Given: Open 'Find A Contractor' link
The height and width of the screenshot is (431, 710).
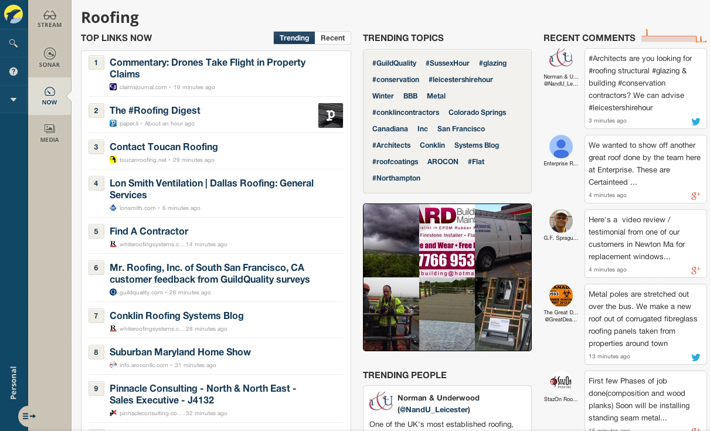Looking at the screenshot, I should click(x=149, y=231).
